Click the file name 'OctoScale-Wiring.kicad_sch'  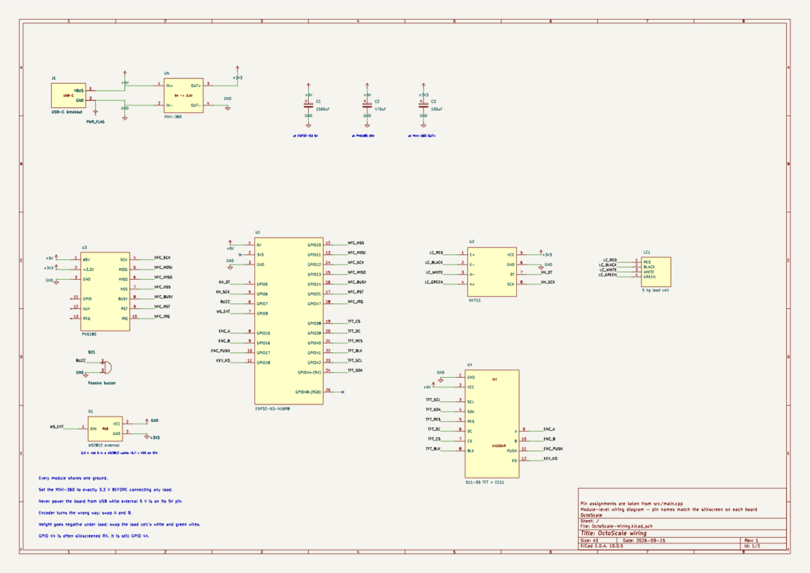coord(622,526)
